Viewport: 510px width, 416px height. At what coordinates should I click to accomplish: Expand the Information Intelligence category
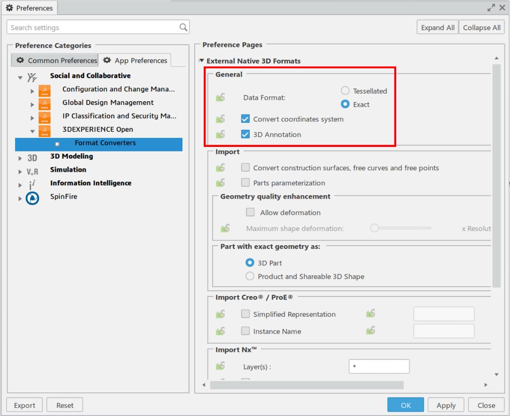coord(20,185)
